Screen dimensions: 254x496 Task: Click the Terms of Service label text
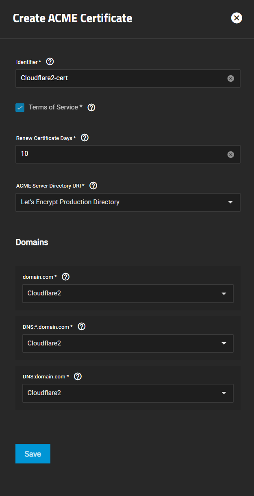point(53,107)
